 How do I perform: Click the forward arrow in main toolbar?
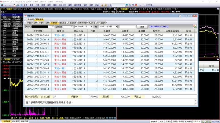10,5
